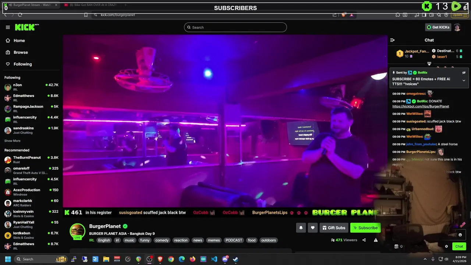The image size is (471, 265).
Task: Open the chat shop icon
Action: point(396,247)
